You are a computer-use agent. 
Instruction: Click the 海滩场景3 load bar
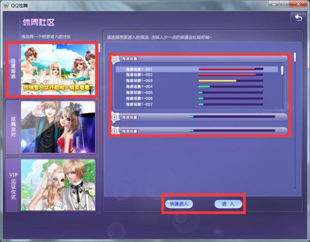coord(233,131)
